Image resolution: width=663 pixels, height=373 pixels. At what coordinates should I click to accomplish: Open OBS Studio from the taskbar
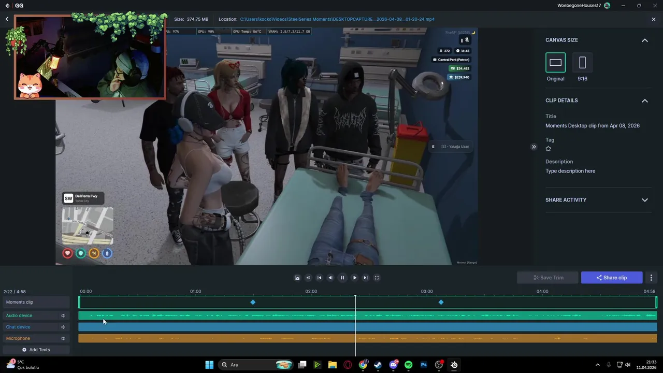(439, 365)
